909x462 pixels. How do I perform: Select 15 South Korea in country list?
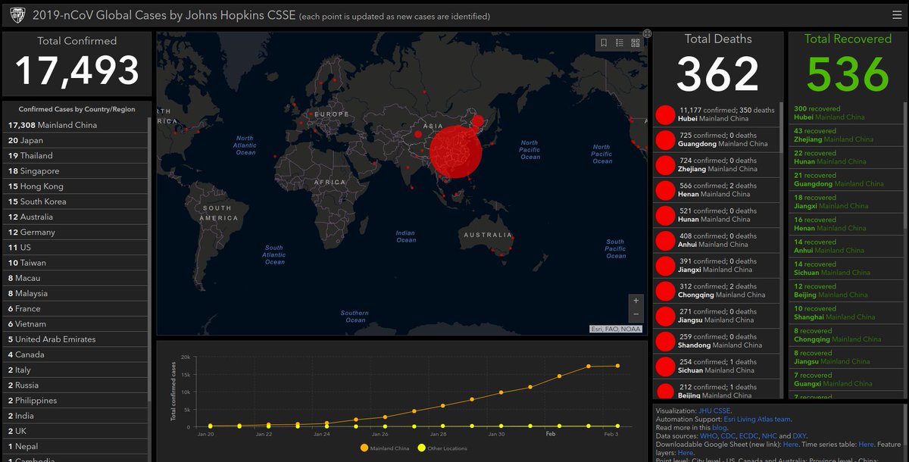(x=76, y=201)
